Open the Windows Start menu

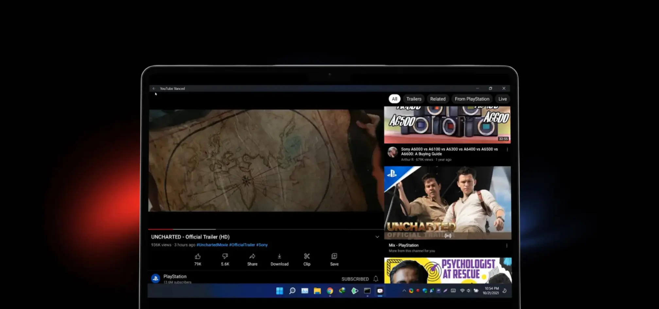click(x=280, y=291)
